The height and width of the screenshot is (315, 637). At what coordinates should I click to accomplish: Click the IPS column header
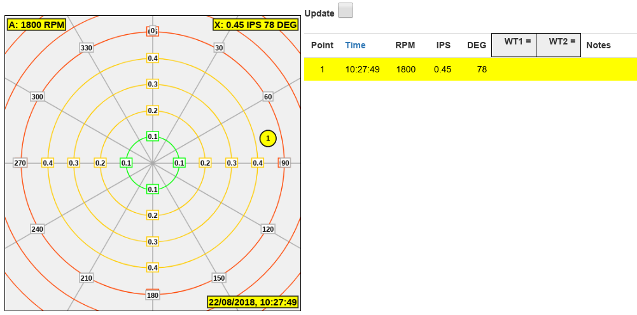(x=444, y=46)
